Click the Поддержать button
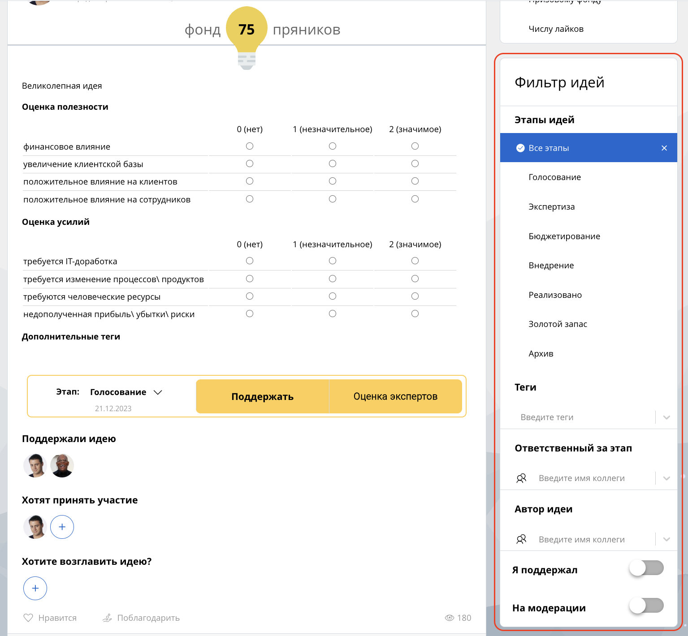Screen dimensions: 688x636 262,396
